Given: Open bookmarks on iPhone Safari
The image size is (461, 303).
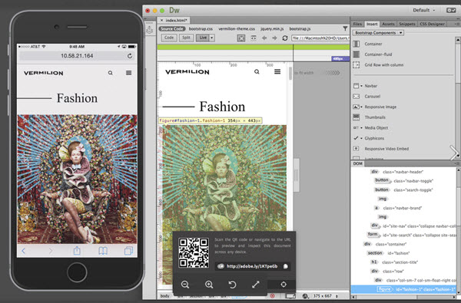Looking at the screenshot, I should tap(103, 251).
